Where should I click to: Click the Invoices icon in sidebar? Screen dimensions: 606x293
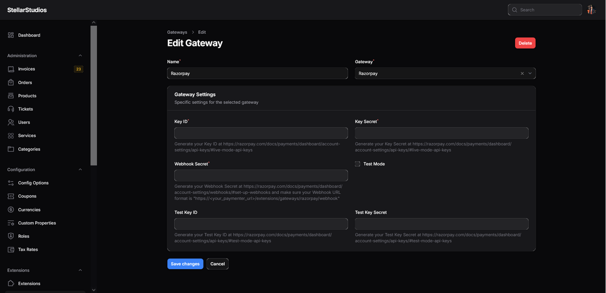tap(11, 69)
